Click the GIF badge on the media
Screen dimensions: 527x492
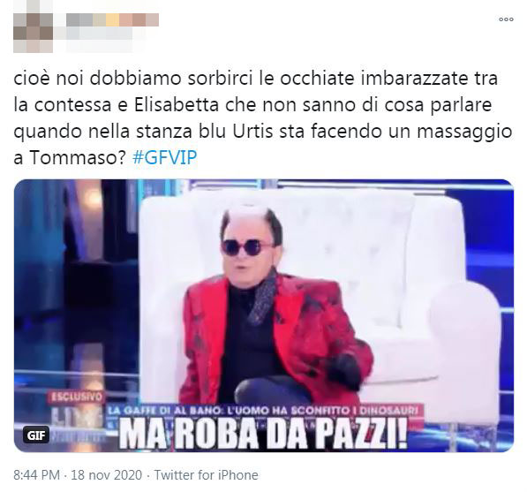tap(36, 435)
